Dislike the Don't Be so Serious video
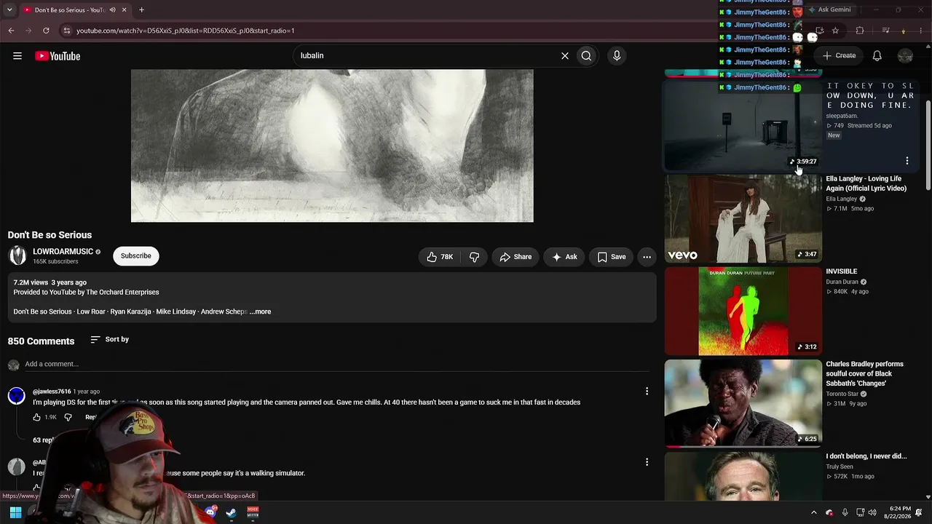 (474, 257)
